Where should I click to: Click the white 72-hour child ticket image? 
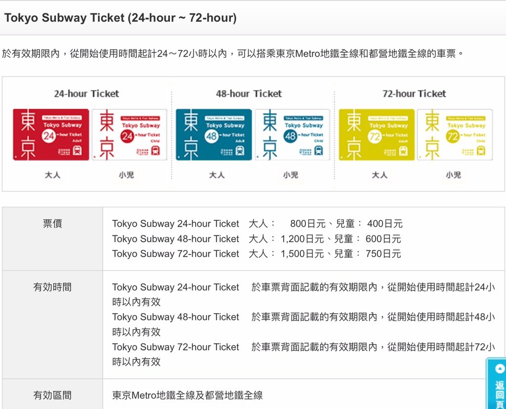coord(455,134)
